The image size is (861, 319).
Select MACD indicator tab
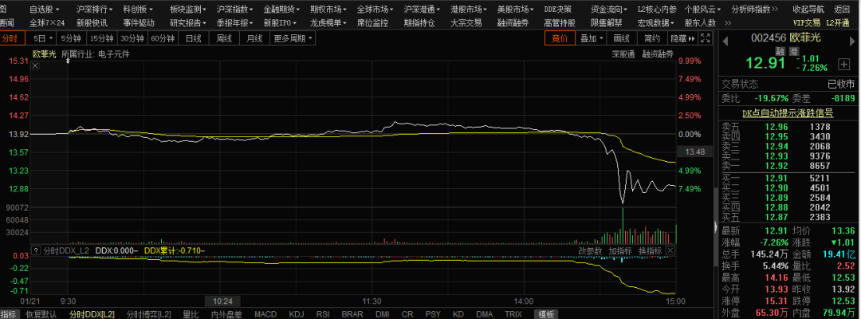pyautogui.click(x=265, y=314)
